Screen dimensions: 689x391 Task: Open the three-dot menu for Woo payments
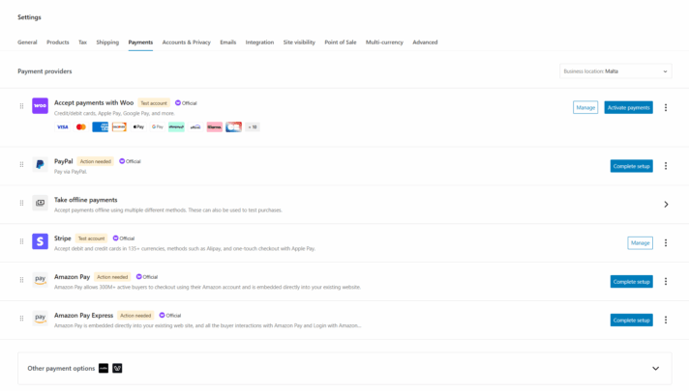(x=666, y=107)
